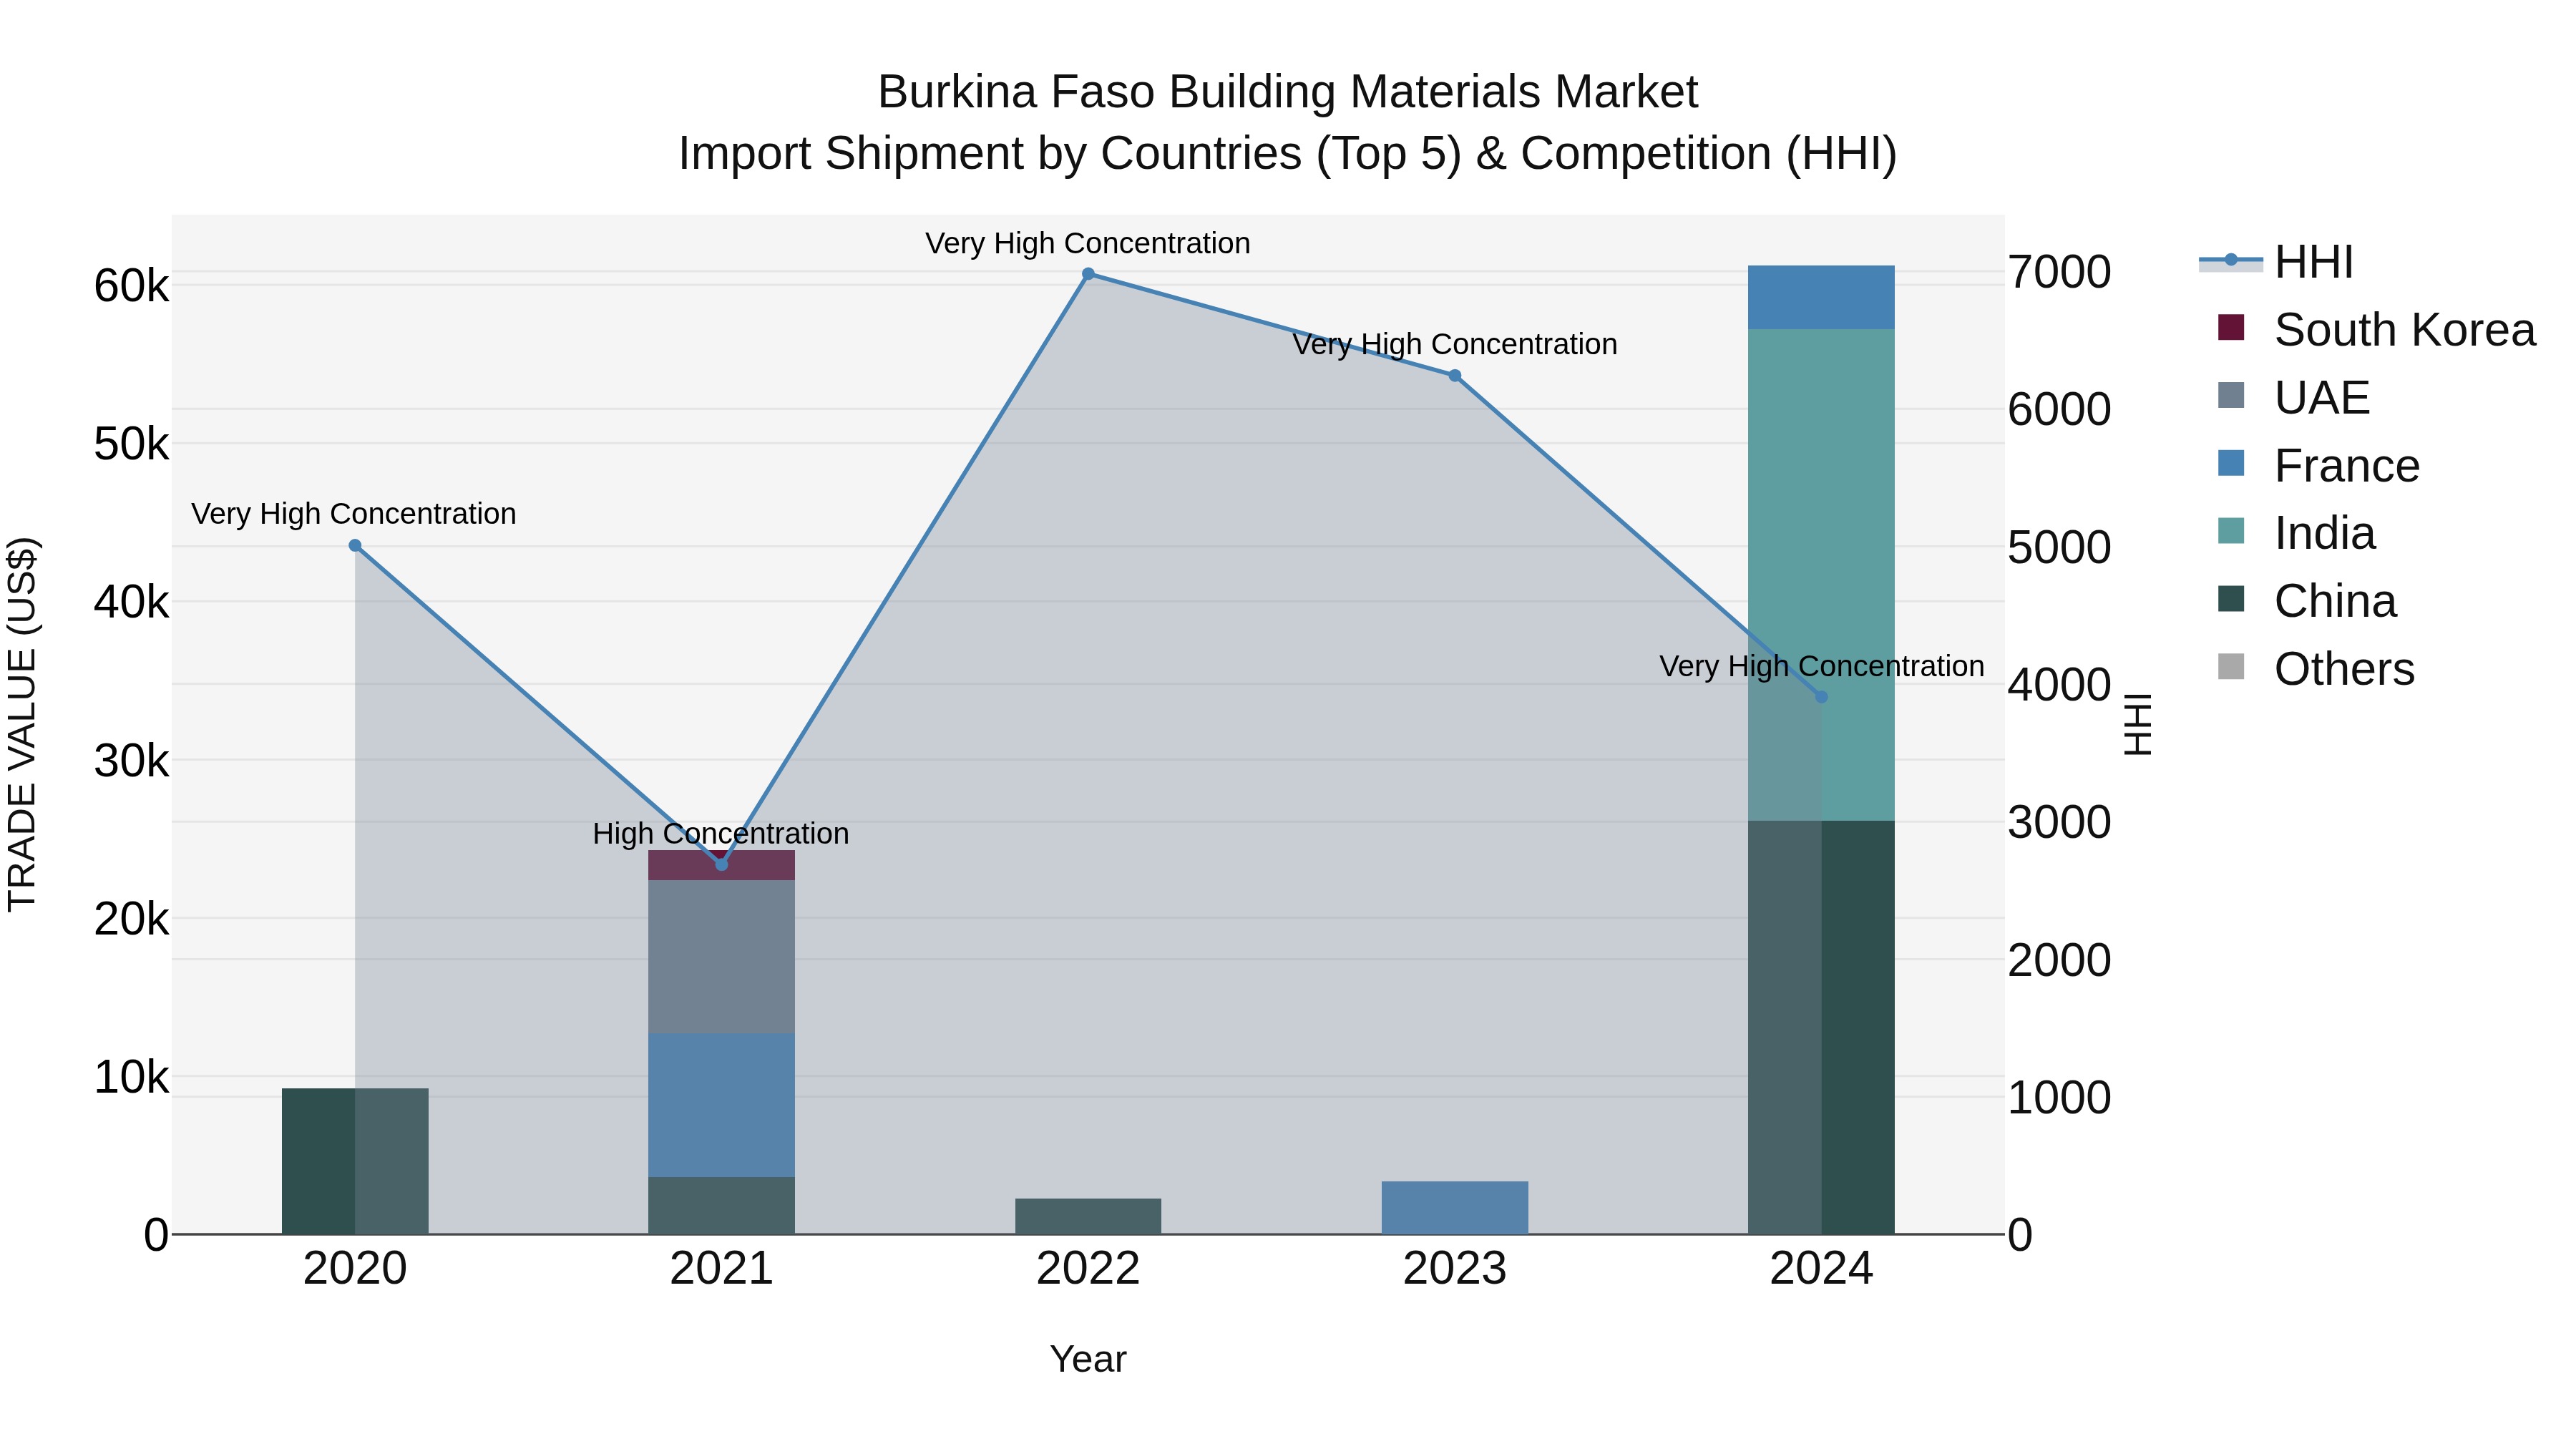This screenshot has height=1449, width=2576.
Task: Click the right-hand 'HHI' axis title
Action: 2137,724
